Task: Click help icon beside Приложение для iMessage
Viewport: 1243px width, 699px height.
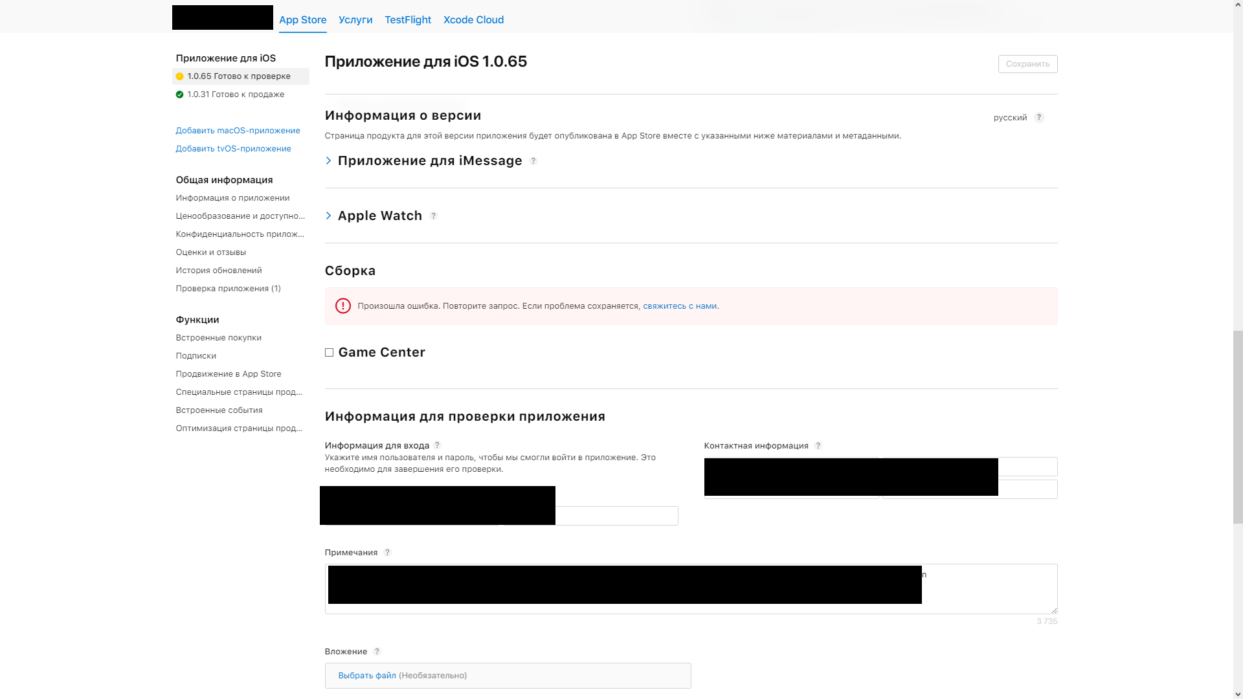Action: [x=533, y=161]
